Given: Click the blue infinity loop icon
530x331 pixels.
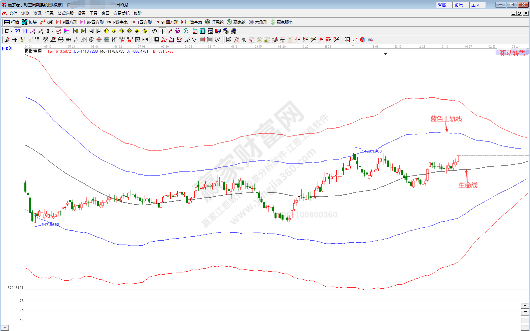Looking at the screenshot, I should click(x=370, y=40).
